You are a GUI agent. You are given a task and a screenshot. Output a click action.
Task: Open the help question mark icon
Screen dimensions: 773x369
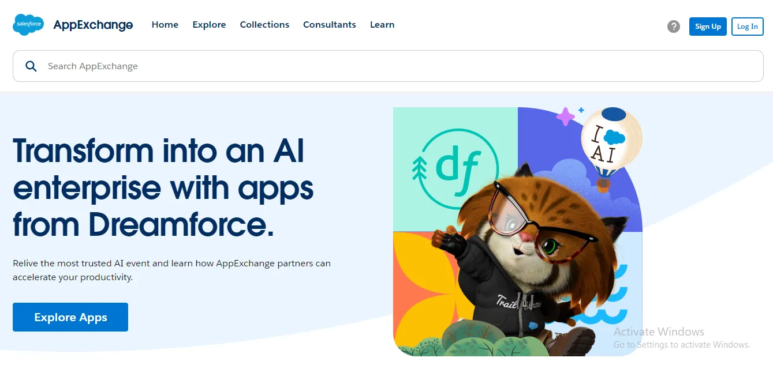[x=674, y=27]
